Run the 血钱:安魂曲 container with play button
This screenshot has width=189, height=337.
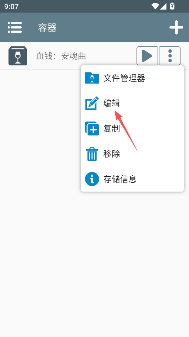tap(147, 56)
